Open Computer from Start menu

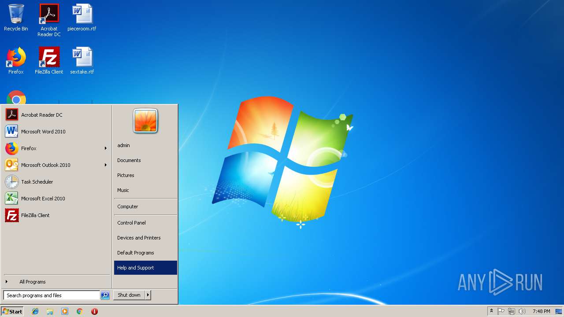tap(145, 206)
